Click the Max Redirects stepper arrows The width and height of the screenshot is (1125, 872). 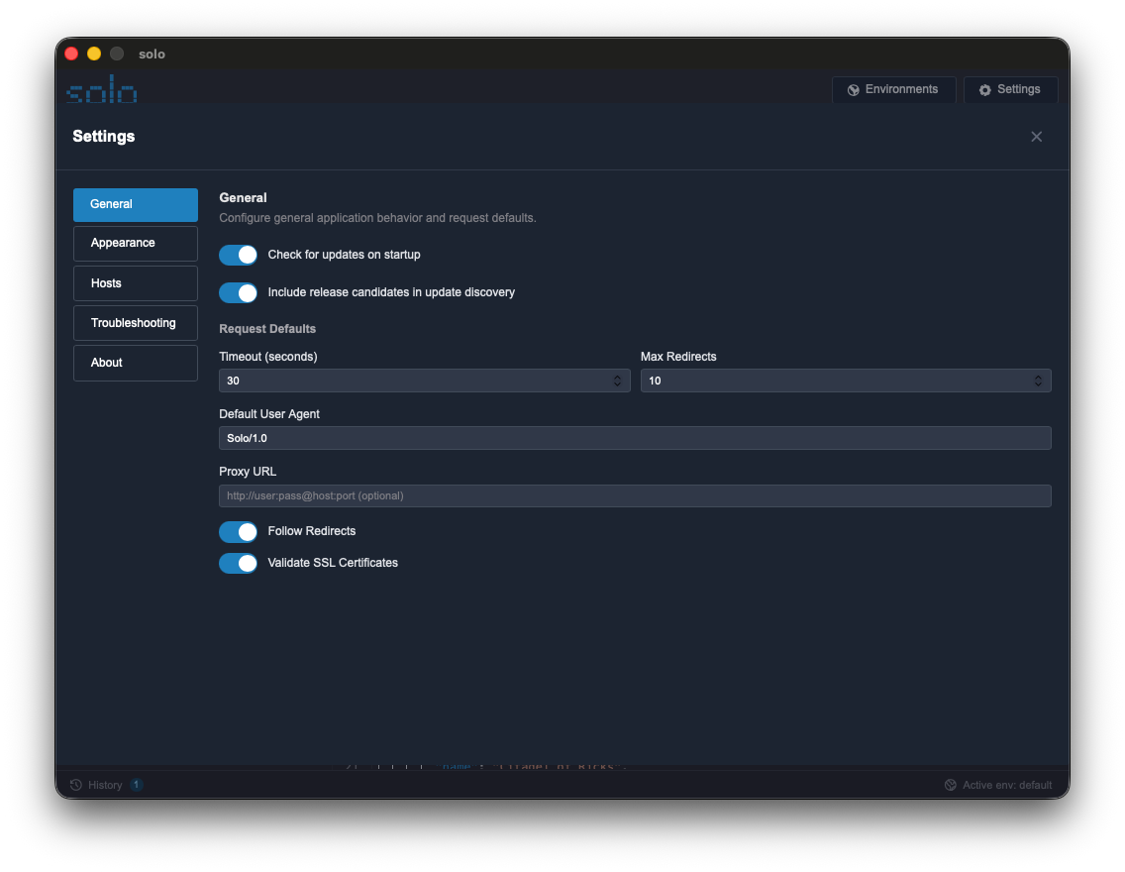[x=1038, y=381]
